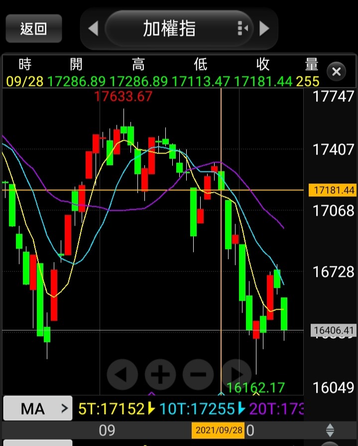
Task: Open the 加權指 symbol selector
Action: click(179, 28)
